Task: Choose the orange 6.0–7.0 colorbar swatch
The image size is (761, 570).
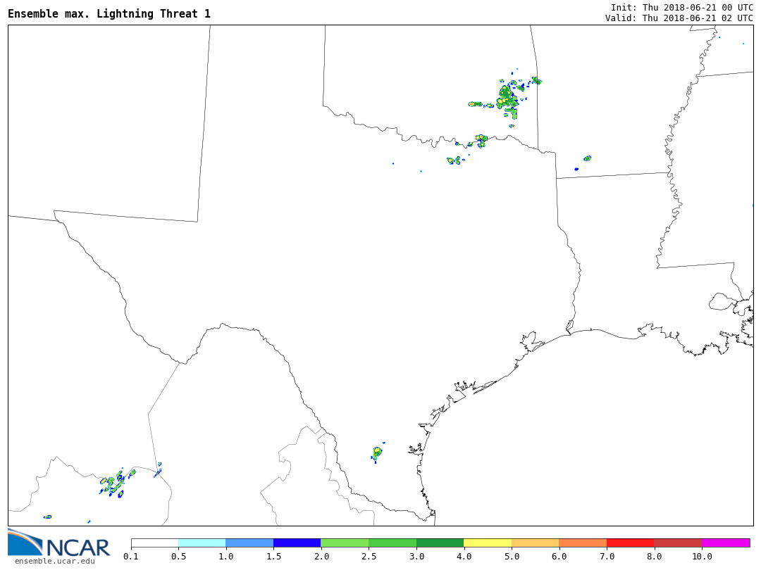Action: (x=583, y=543)
